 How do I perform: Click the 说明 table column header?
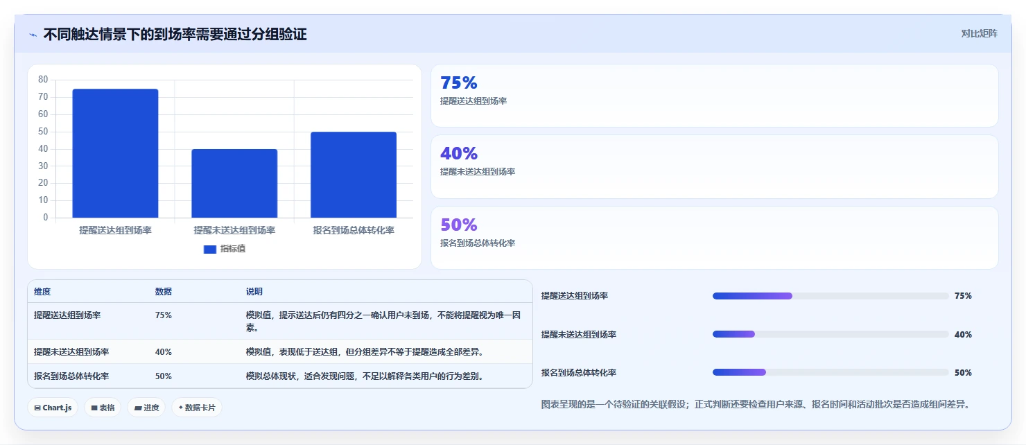click(x=254, y=292)
